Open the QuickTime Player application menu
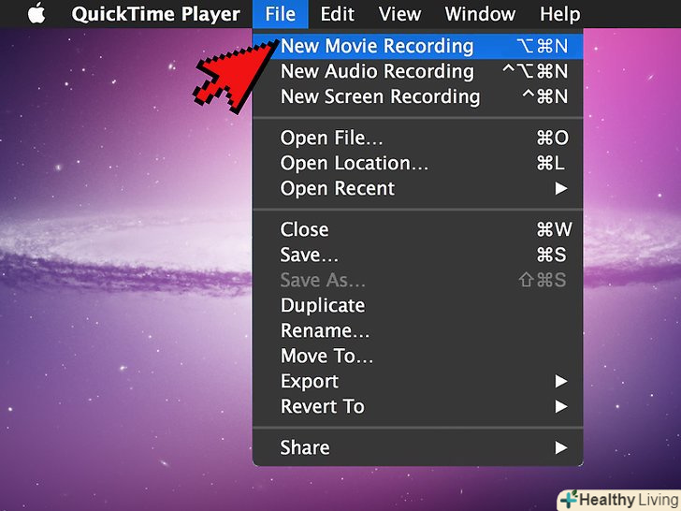The width and height of the screenshot is (681, 511). coord(155,14)
